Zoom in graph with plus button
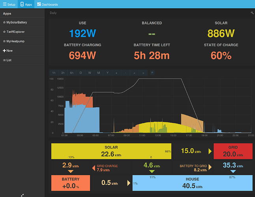 click(116, 73)
